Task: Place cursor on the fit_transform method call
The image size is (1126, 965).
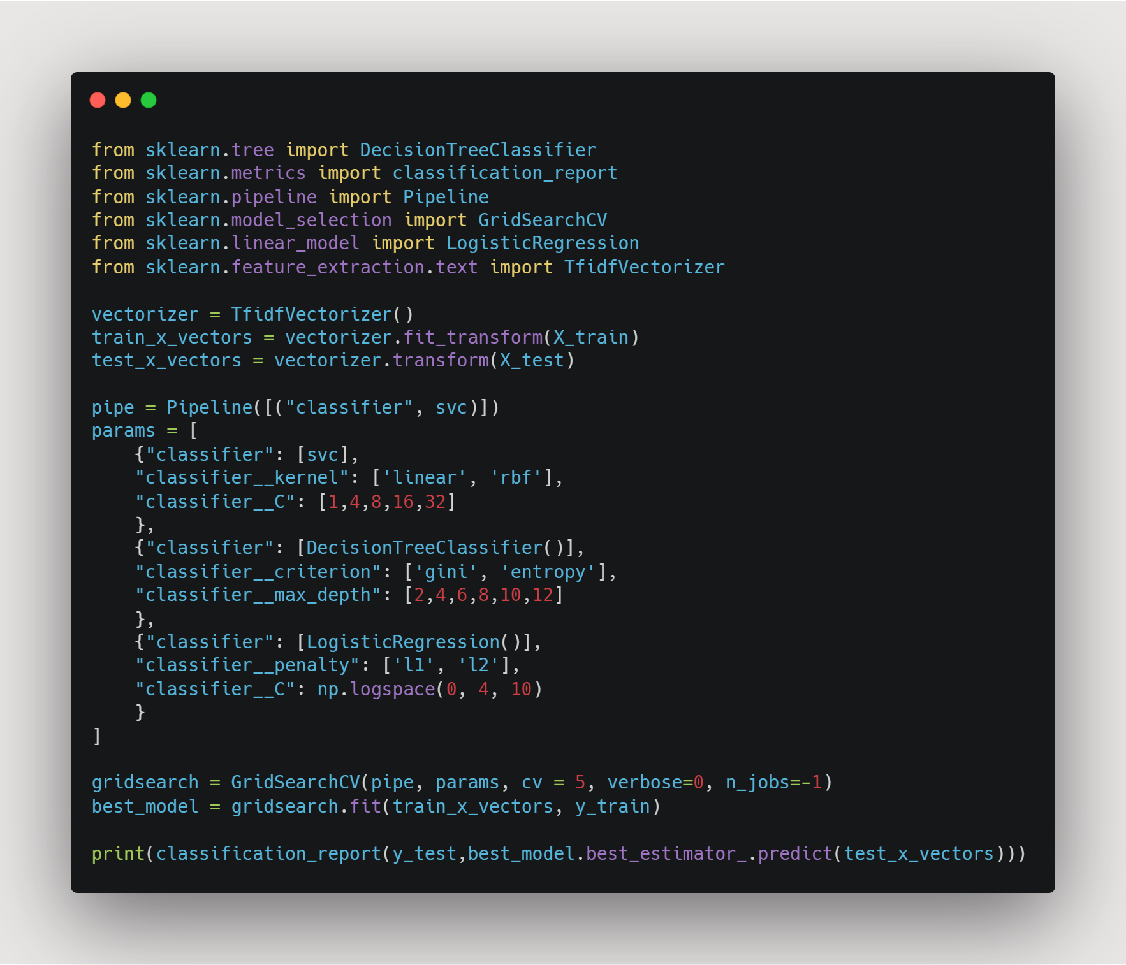Action: pos(472,338)
